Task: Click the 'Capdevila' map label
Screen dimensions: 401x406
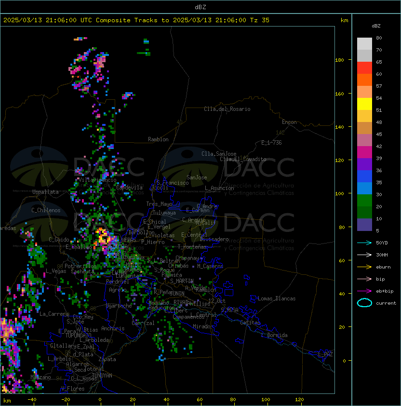Action: 129,188
